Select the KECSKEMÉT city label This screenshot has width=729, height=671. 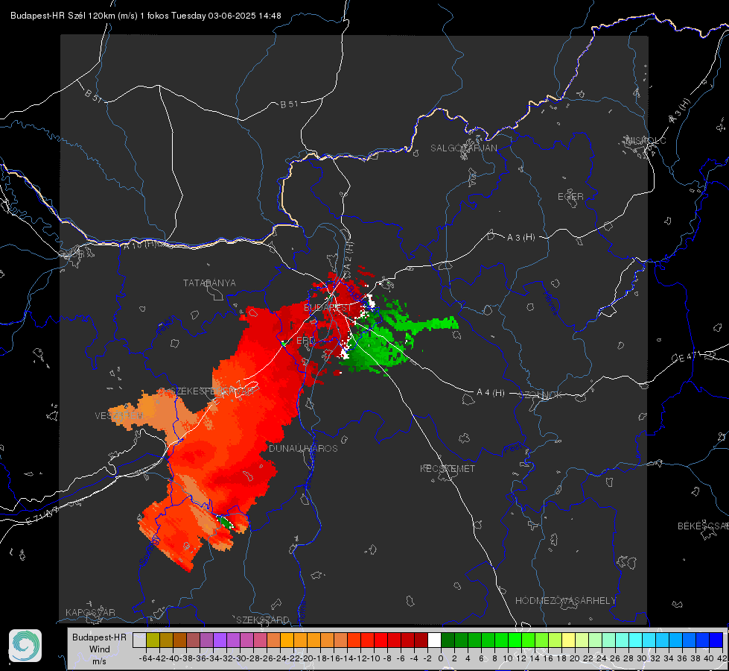click(x=448, y=468)
